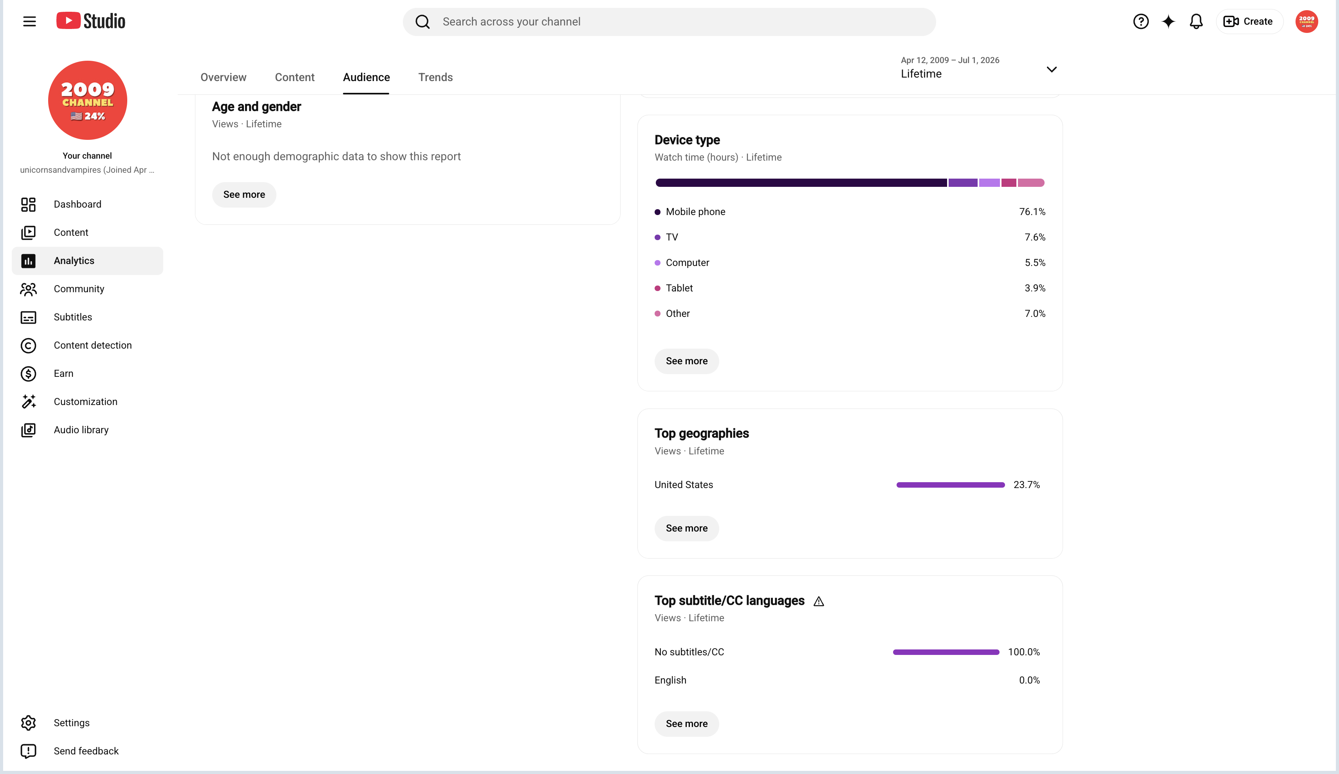Open the Settings gear icon
1339x774 pixels.
28,723
